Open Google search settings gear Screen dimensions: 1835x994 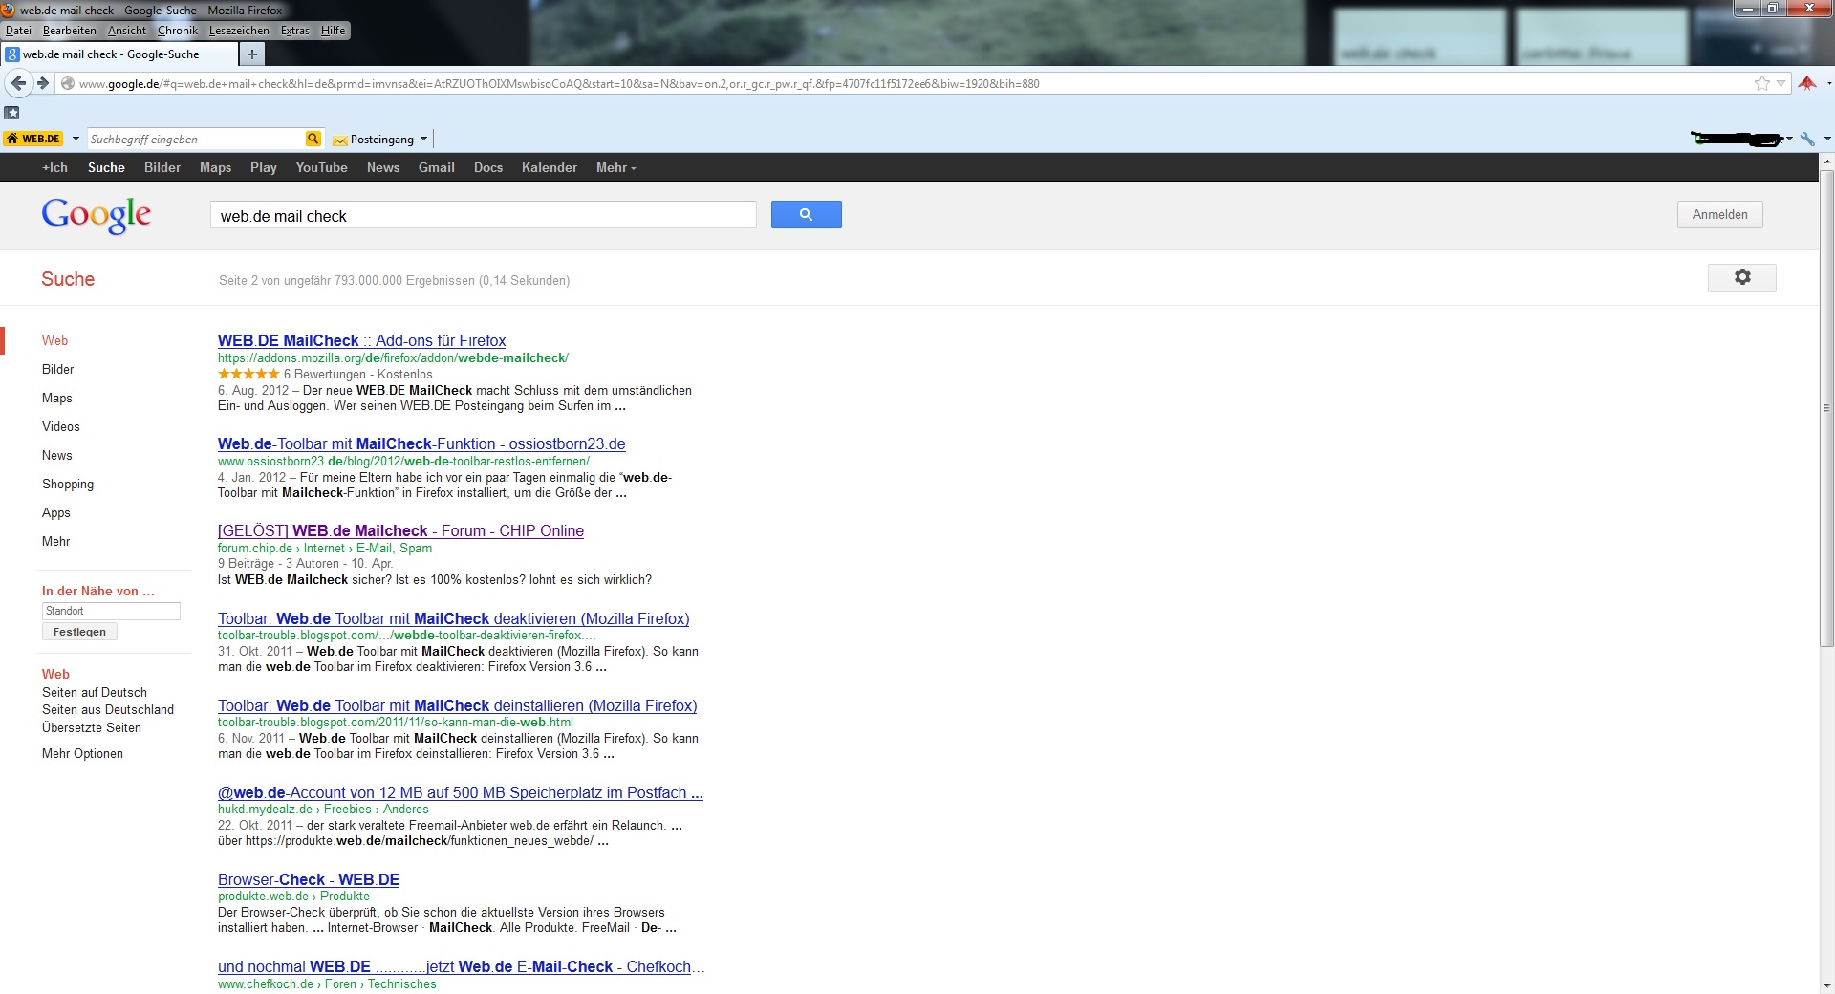(x=1742, y=277)
